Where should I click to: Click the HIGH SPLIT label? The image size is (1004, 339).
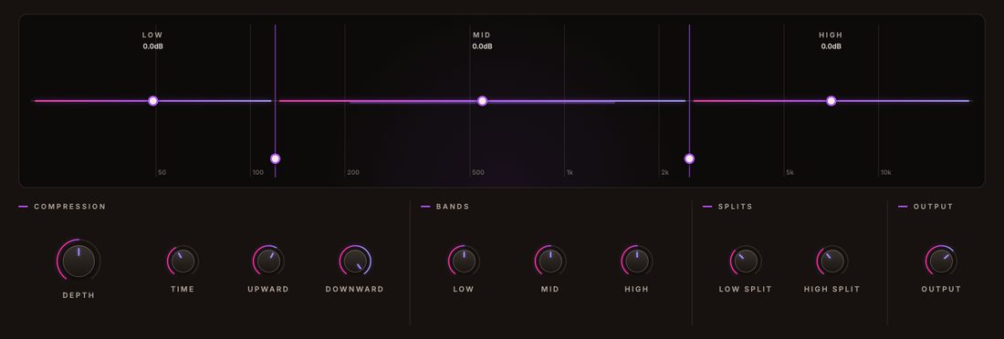(x=832, y=289)
